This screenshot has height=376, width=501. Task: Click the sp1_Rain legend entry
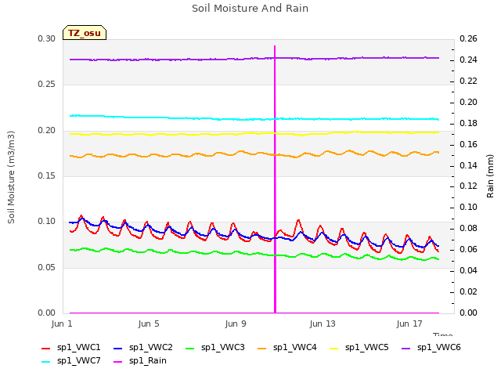tap(140, 361)
